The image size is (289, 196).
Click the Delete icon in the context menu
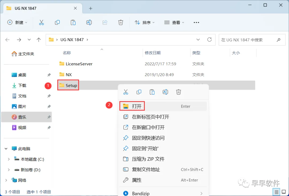pos(178,92)
